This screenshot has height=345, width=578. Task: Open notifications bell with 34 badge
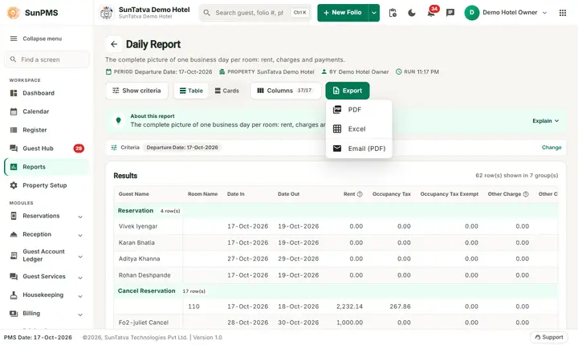(x=431, y=13)
